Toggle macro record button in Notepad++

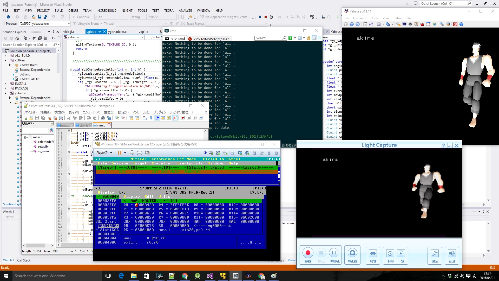tap(183, 118)
